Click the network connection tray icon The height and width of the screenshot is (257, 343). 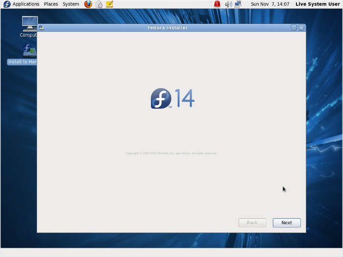coord(238,4)
